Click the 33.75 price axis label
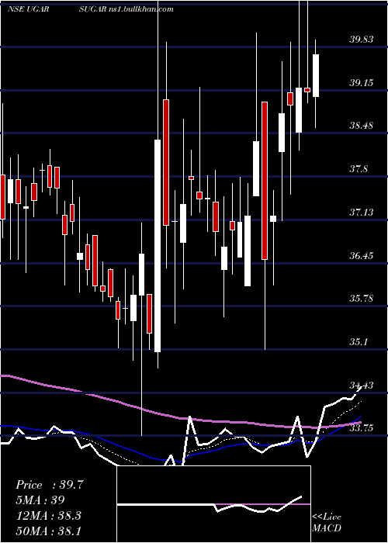Screen dimensions: 388x543 362,428
